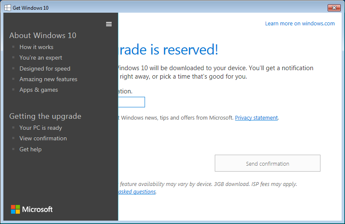
Task: Focus the email address input field
Action: coord(131,102)
